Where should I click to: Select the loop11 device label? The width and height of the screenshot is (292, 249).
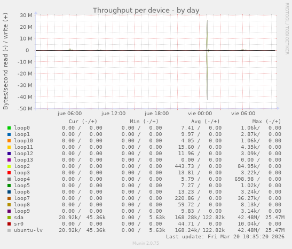[23, 147]
